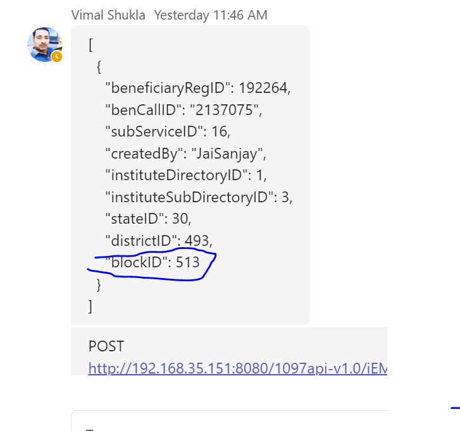This screenshot has width=460, height=431.
Task: Click the createdBy "JaiSanjay" line
Action: (x=185, y=154)
